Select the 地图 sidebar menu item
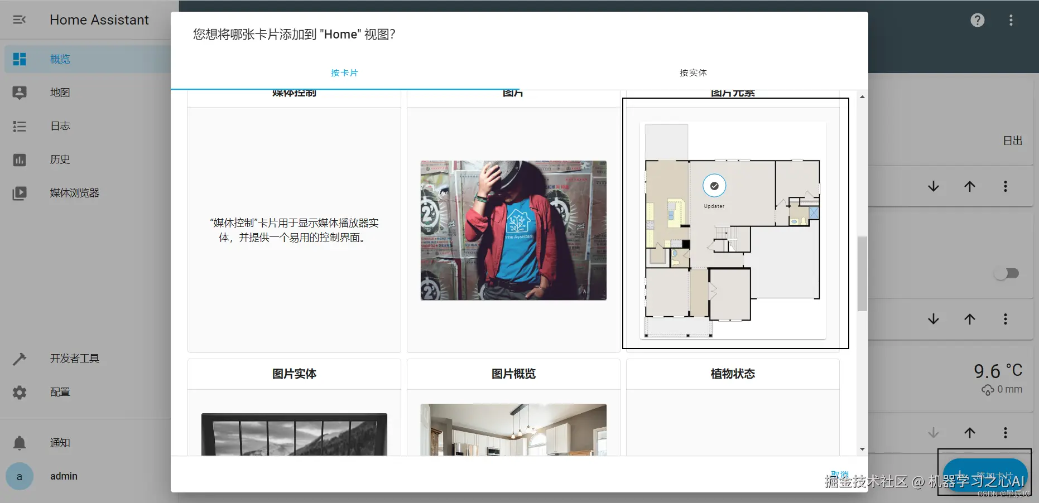The width and height of the screenshot is (1039, 503). click(88, 93)
